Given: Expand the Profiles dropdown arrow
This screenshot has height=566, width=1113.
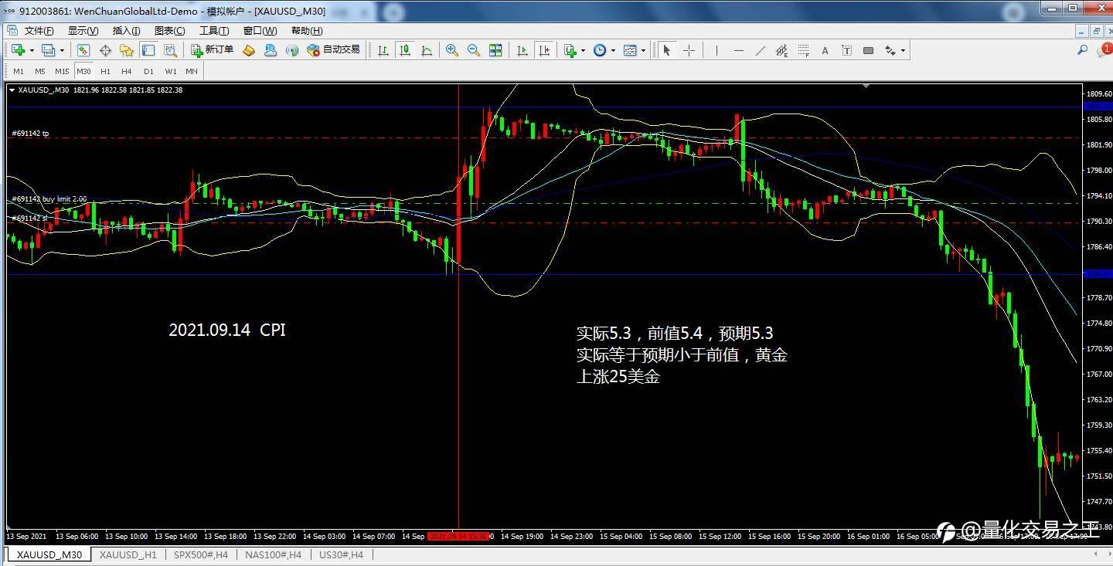Looking at the screenshot, I should [x=63, y=51].
